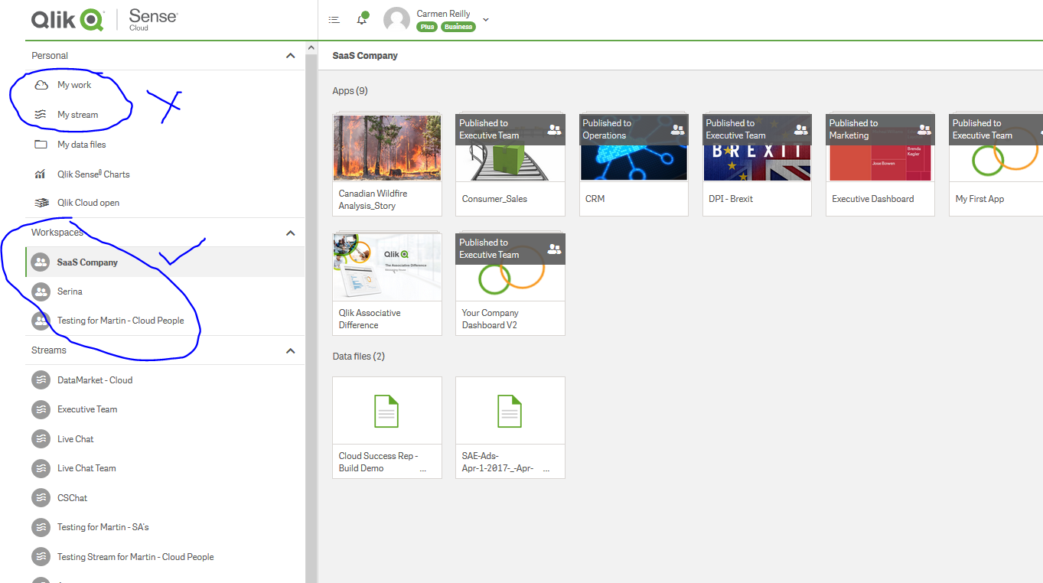
Task: Open the notifications bell icon
Action: point(362,19)
